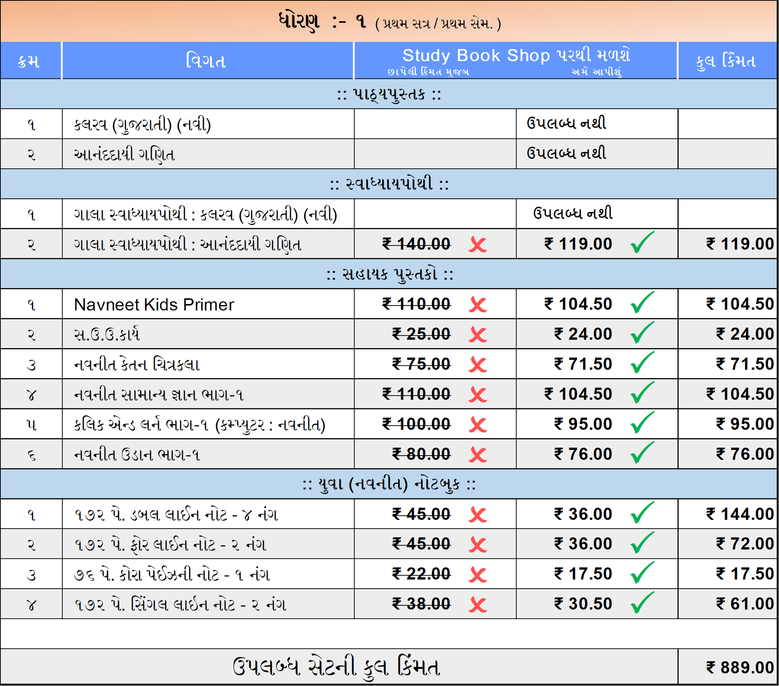Screen dimensions: 779x686
Task: Click the વિગત column header
Action: (206, 61)
